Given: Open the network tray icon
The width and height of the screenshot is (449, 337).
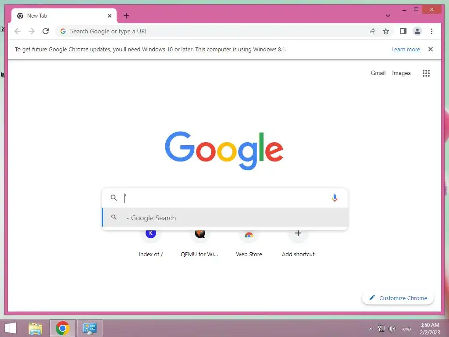Looking at the screenshot, I should click(381, 329).
